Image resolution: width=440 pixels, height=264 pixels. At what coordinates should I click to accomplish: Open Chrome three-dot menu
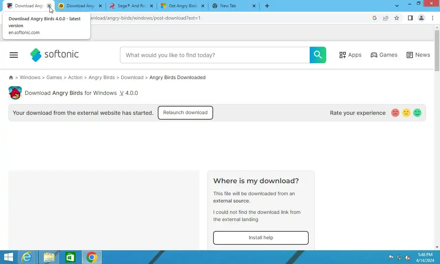point(432,18)
